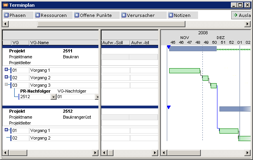
Task: Click the plus icon beside Verursacher
Action: 124,15
